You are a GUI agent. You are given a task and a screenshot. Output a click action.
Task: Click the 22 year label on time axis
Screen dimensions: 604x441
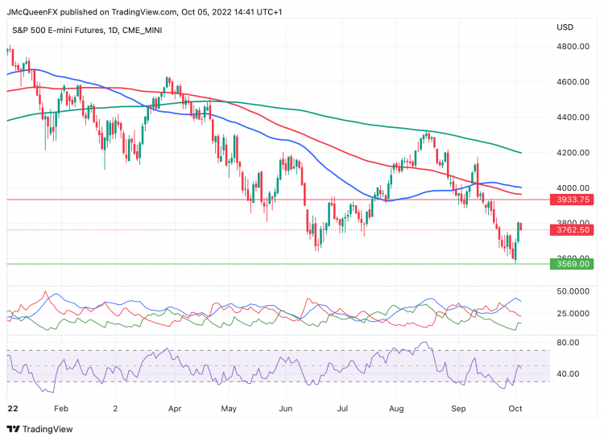tap(13, 409)
